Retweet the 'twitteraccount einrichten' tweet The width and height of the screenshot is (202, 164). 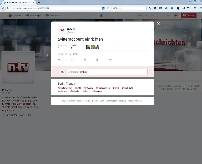click(x=72, y=60)
